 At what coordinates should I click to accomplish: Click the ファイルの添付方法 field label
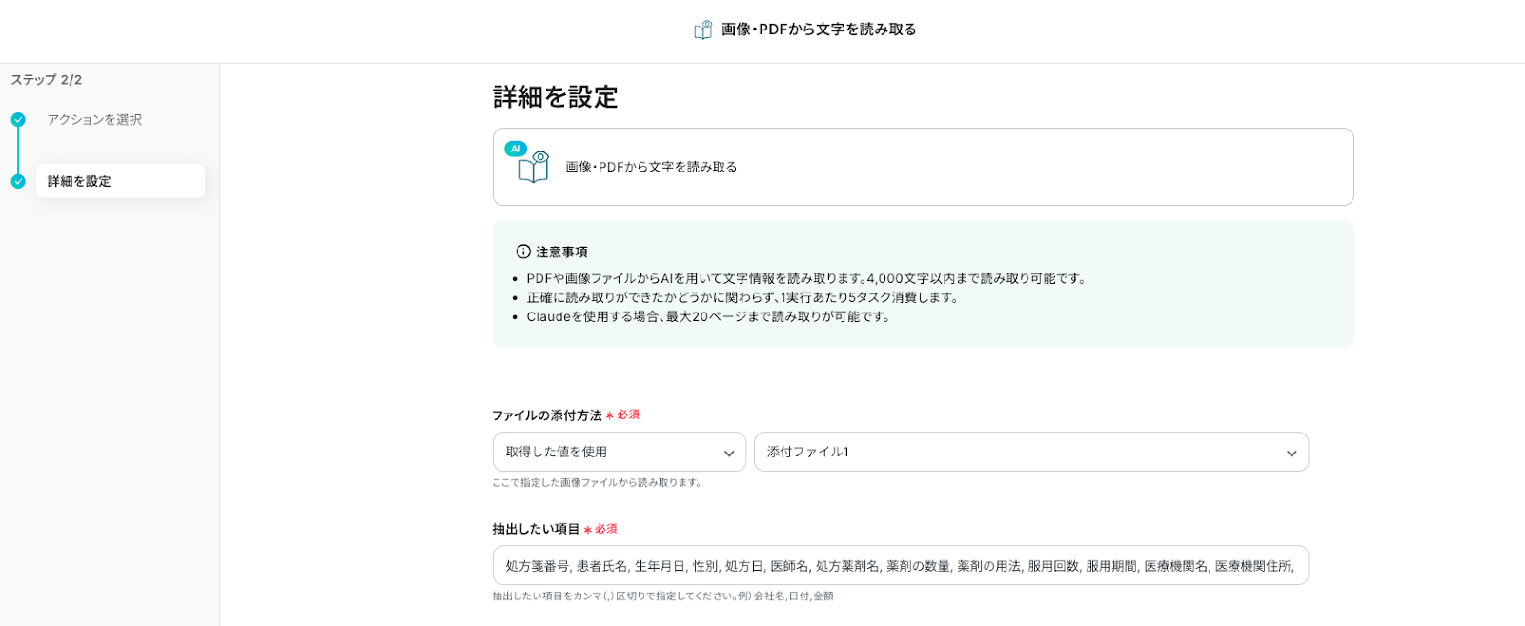click(547, 415)
